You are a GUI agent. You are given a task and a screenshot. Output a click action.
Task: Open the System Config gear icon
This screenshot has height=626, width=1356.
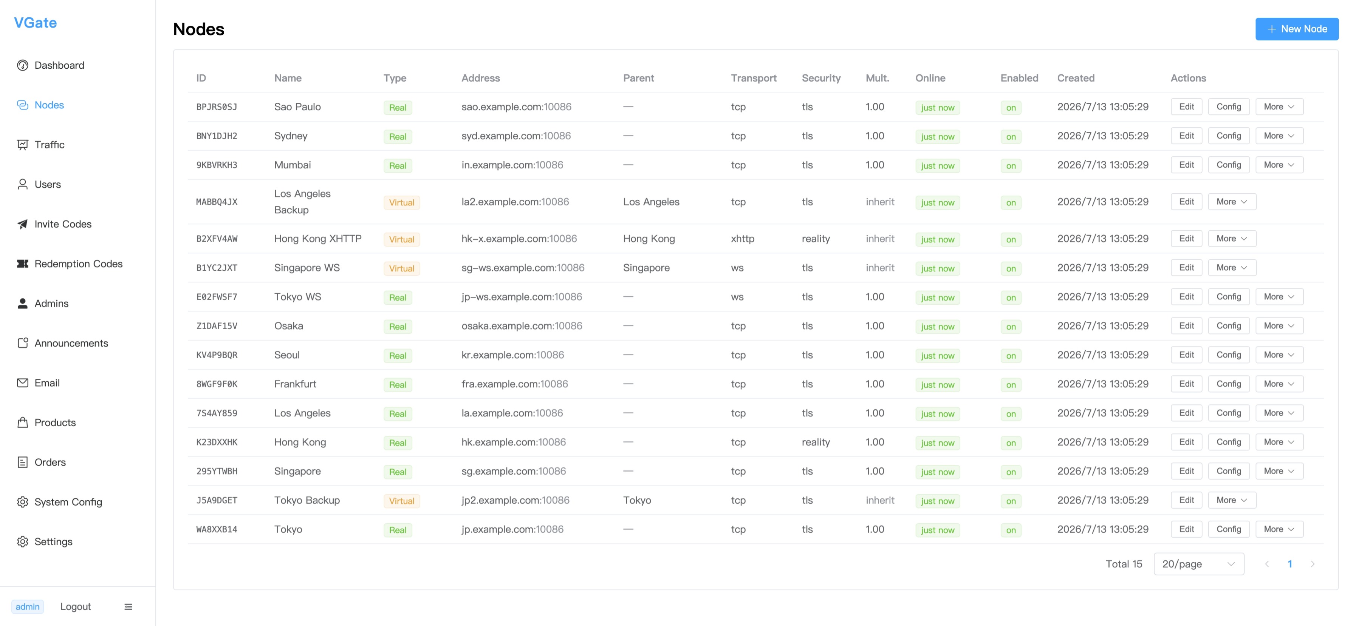23,502
